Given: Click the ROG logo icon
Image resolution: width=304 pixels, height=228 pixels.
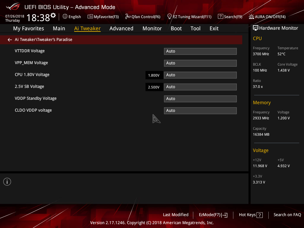Looking at the screenshot, I should click(13, 7).
